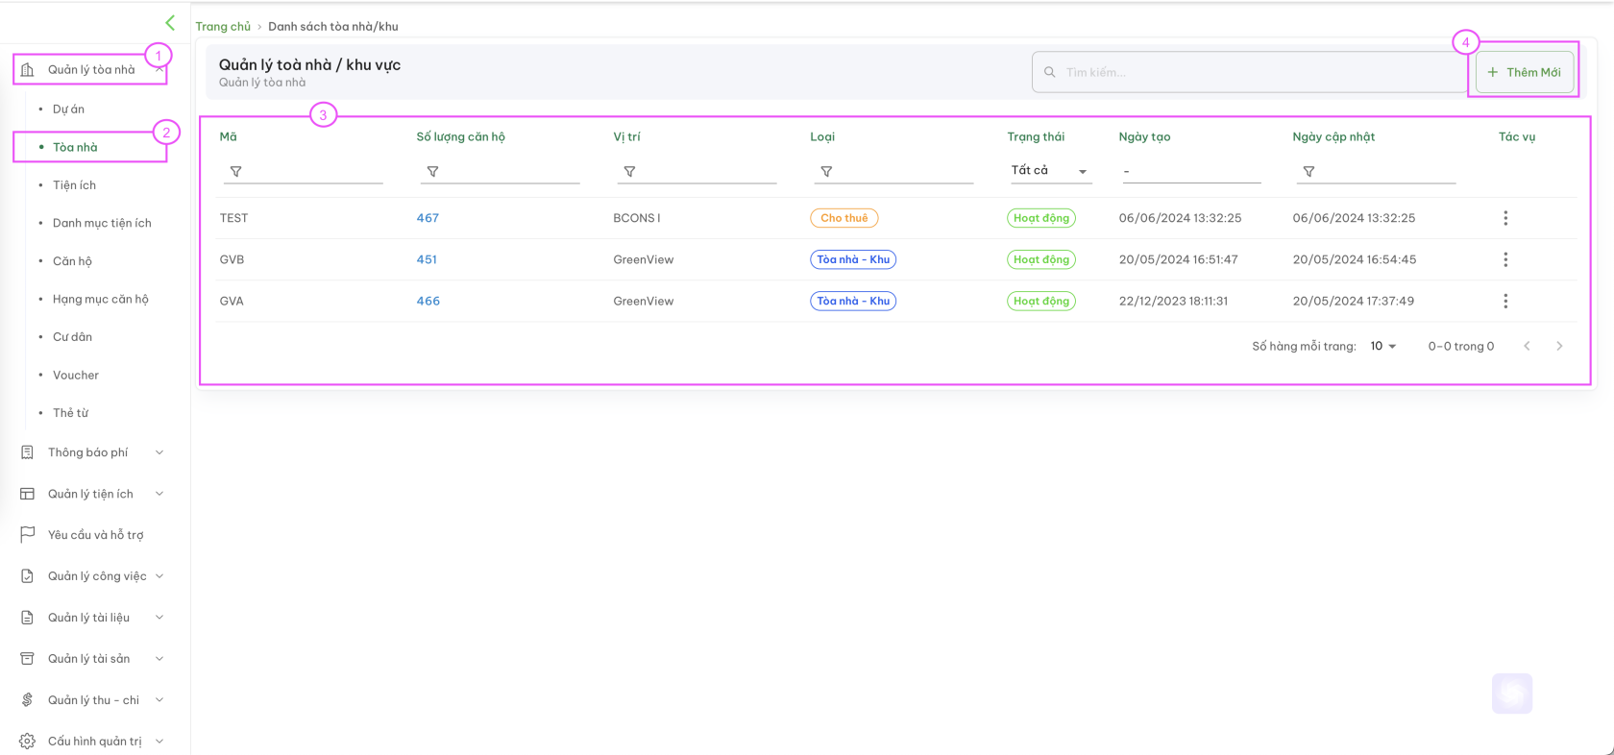Go to previous page of table
The height and width of the screenshot is (755, 1614).
(1527, 346)
